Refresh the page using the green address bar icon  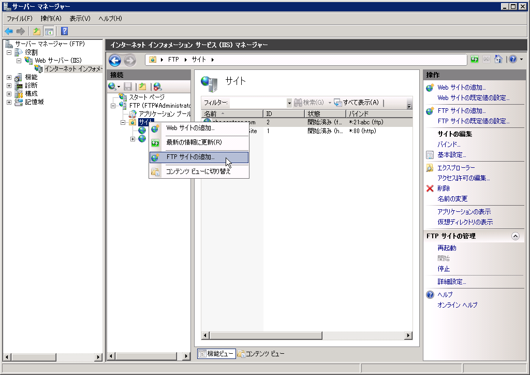tap(475, 60)
